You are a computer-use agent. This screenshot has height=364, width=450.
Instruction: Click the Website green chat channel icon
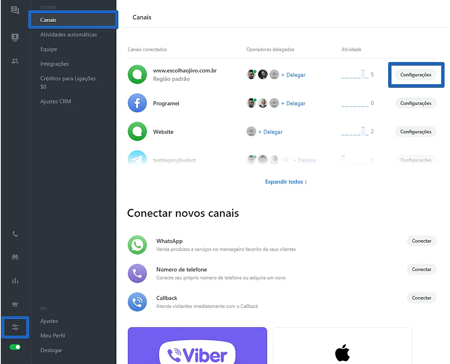[x=137, y=131]
